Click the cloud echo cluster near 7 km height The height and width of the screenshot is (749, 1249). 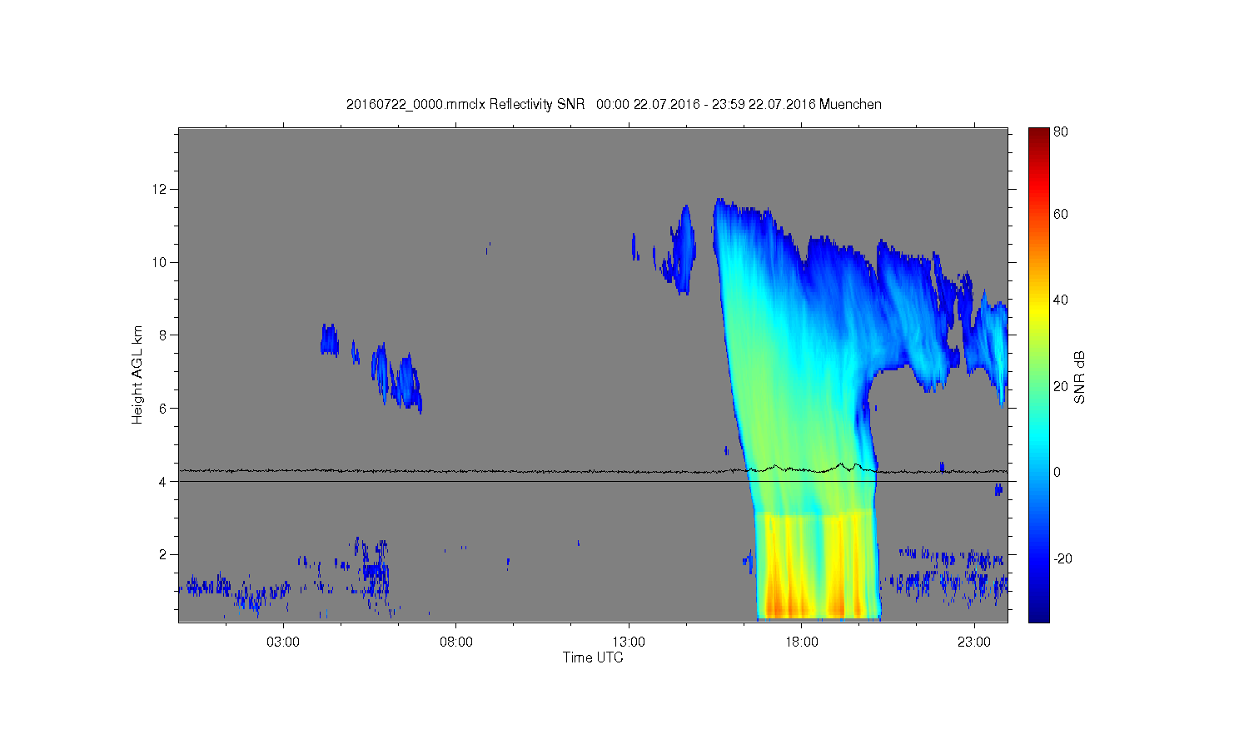(397, 379)
